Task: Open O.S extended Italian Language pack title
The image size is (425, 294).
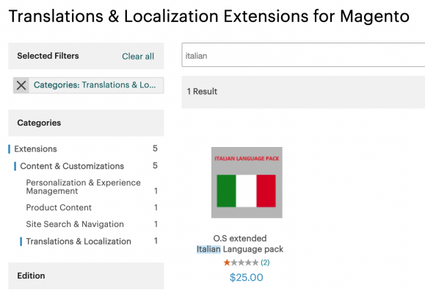Action: tap(240, 243)
